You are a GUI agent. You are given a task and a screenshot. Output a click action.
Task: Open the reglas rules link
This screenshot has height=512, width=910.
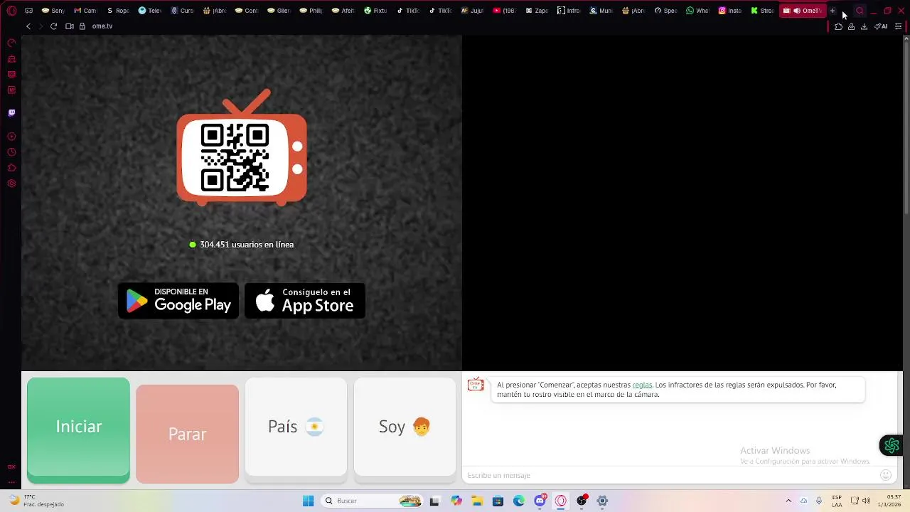(x=642, y=385)
